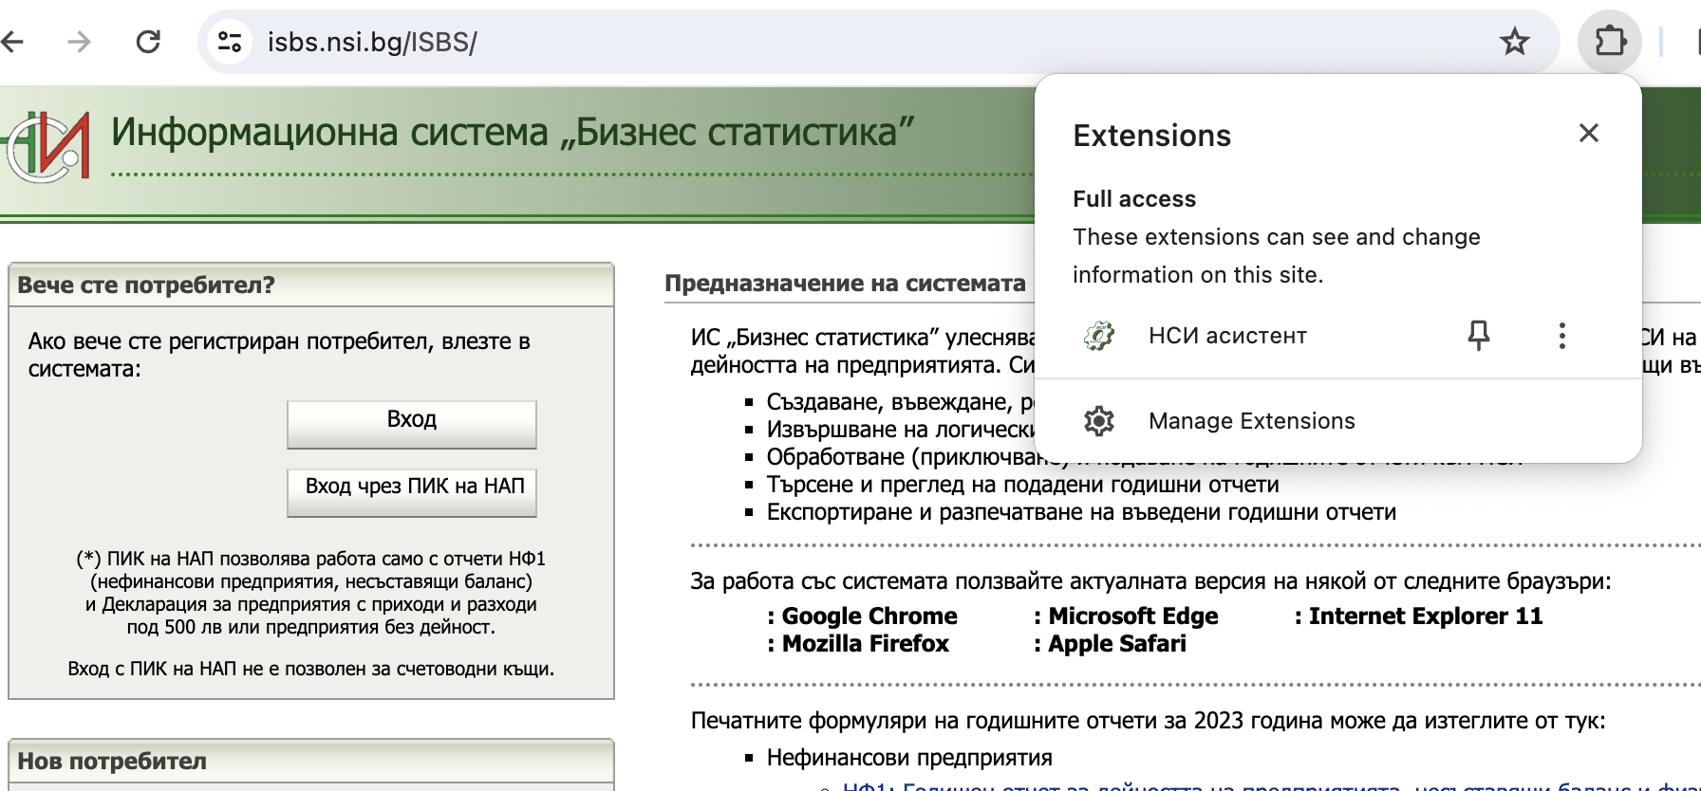Screen dimensions: 1701x791
Task: Click the Manage Extensions gear icon
Action: (1099, 421)
